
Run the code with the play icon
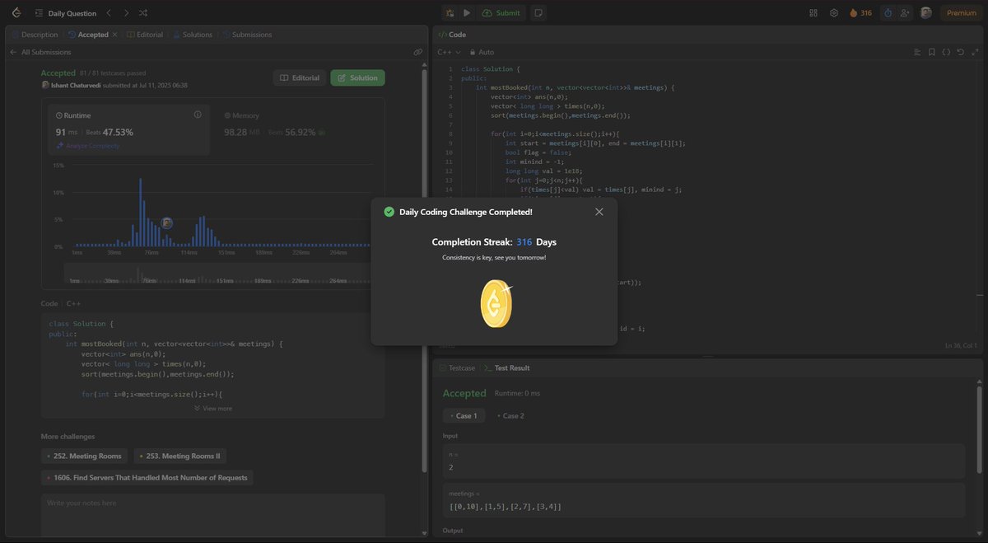467,13
